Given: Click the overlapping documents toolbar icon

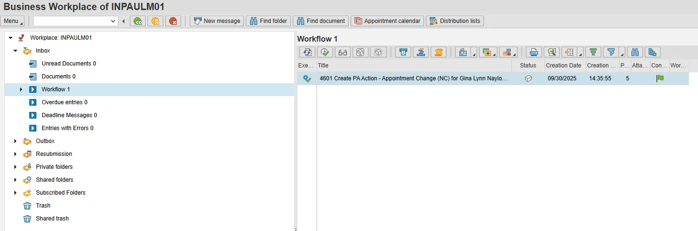Looking at the screenshot, I should tap(652, 52).
